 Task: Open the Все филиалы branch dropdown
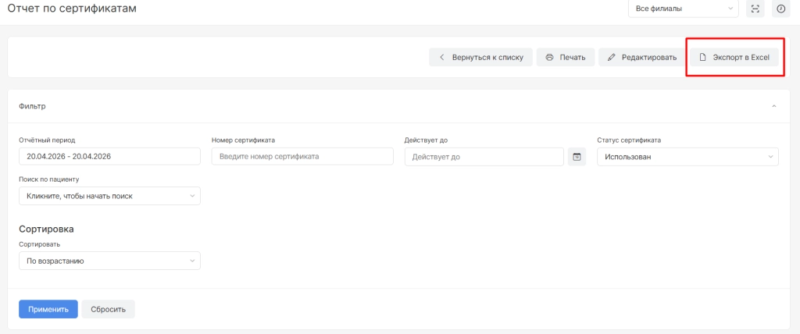[683, 9]
